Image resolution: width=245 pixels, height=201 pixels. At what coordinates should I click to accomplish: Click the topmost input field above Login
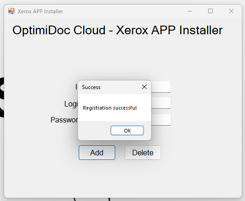(x=161, y=87)
